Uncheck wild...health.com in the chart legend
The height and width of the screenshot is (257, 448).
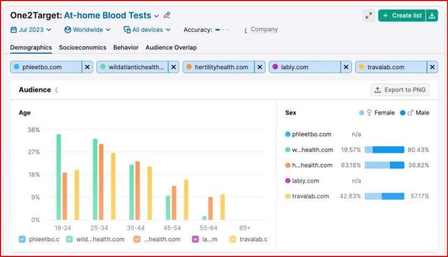point(69,239)
